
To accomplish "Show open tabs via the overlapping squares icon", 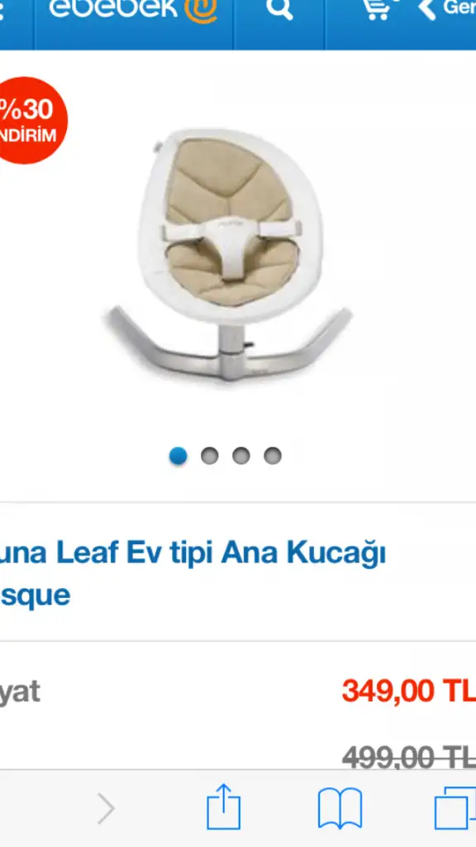I will (x=456, y=808).
